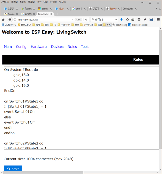Bookmark this page with the star
Viewport: 162px width, 174px height.
click(127, 20)
